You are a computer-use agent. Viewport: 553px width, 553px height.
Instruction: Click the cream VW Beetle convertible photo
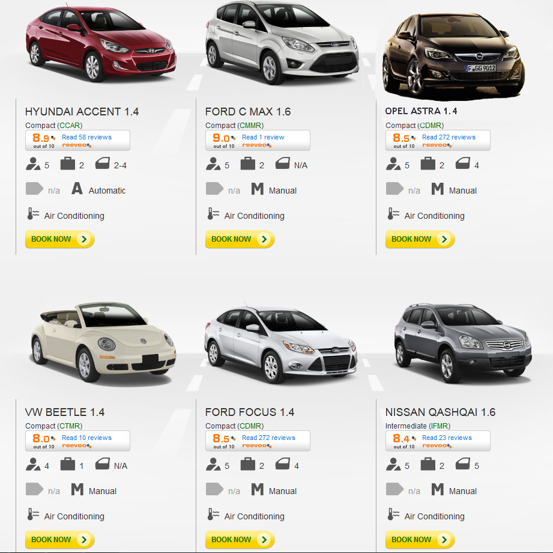(x=103, y=342)
